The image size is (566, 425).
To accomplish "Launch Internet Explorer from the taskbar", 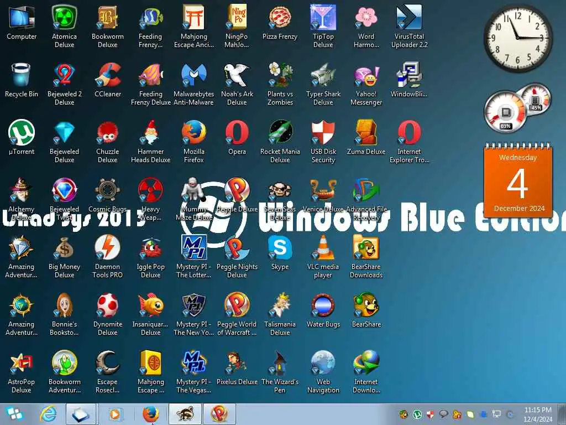I will (49, 414).
